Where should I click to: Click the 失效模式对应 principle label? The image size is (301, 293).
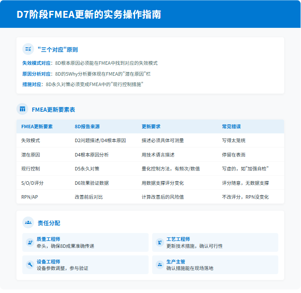[x=37, y=63]
